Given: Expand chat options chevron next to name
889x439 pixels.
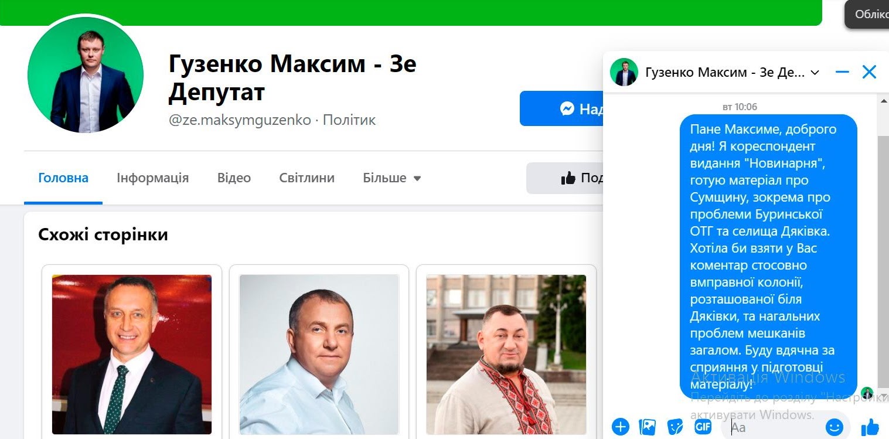Looking at the screenshot, I should (815, 73).
